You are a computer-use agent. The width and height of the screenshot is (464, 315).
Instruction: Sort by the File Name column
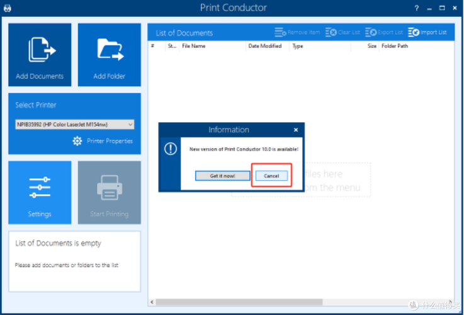coord(212,46)
